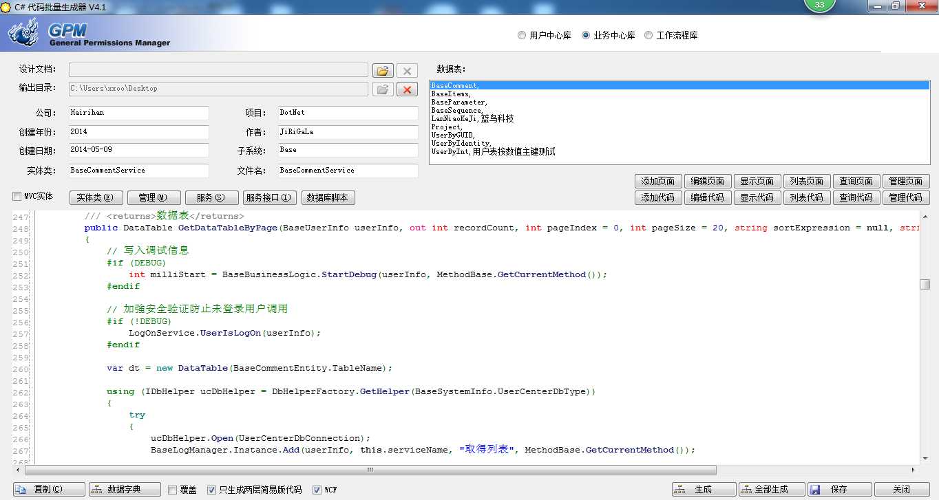Click the application title bar icon
The image size is (939, 500).
click(6, 6)
